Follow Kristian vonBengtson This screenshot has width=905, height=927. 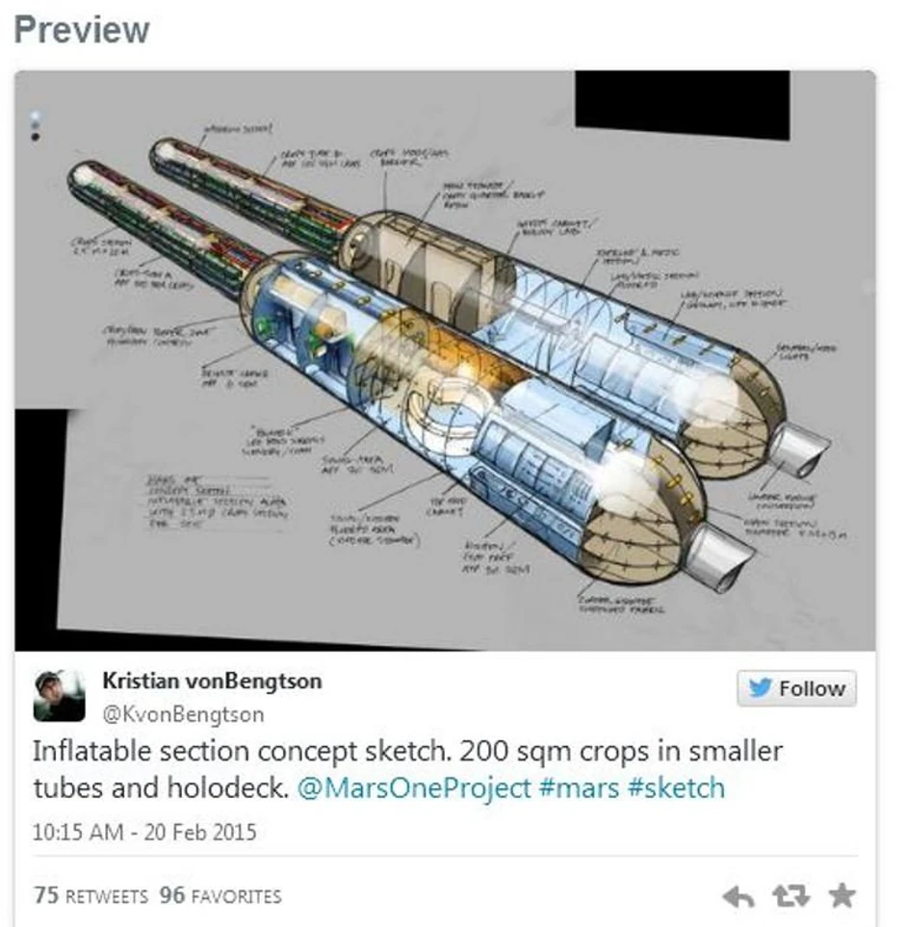click(x=796, y=688)
